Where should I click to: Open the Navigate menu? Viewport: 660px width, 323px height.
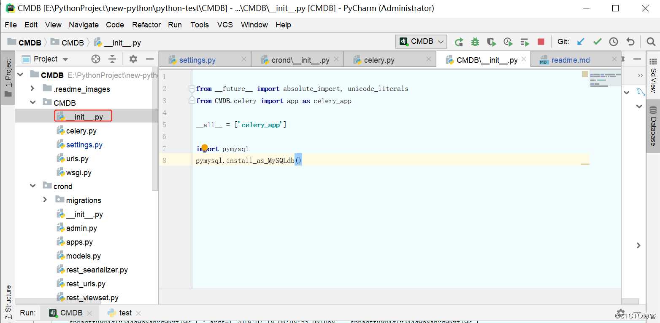(x=84, y=25)
